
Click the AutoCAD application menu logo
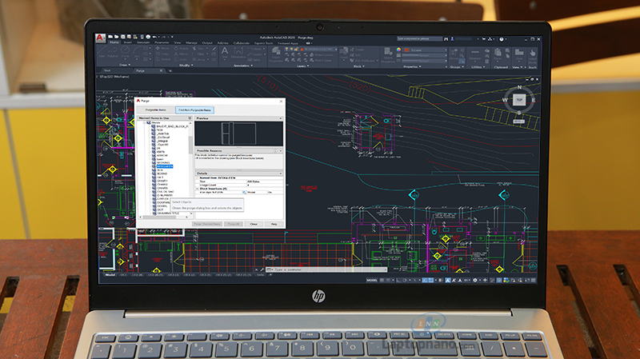pos(98,37)
